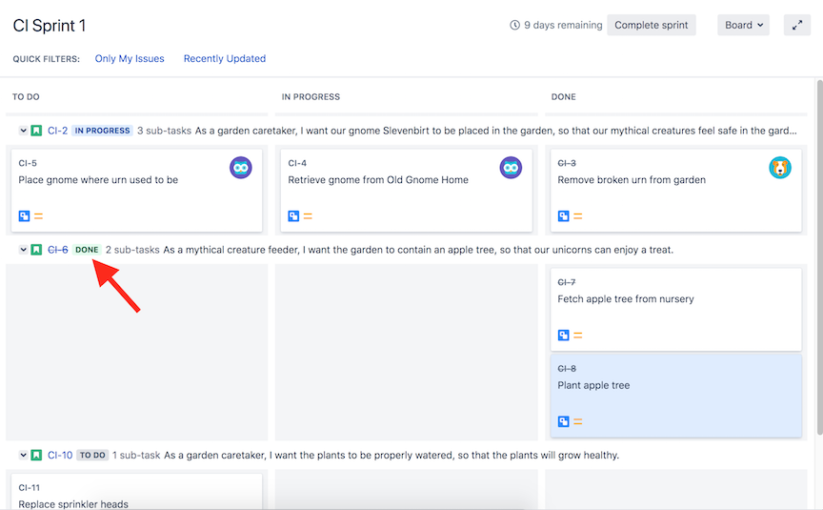Click the green story icon beside CI-2

[x=36, y=131]
